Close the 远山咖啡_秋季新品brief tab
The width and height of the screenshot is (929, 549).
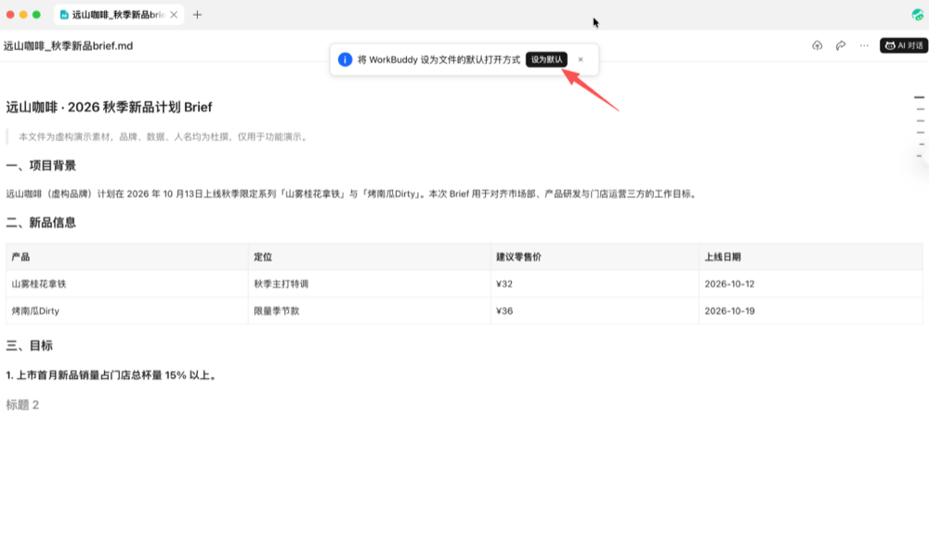coord(174,15)
